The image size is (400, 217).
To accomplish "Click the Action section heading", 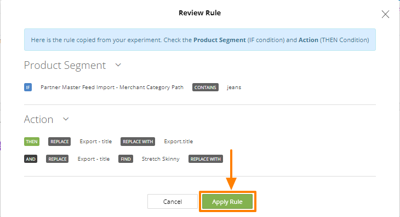I will [38, 119].
